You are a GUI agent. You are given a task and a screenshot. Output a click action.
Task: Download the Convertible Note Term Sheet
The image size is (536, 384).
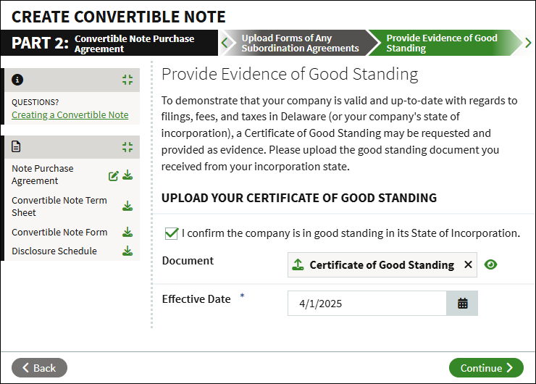[x=127, y=206]
